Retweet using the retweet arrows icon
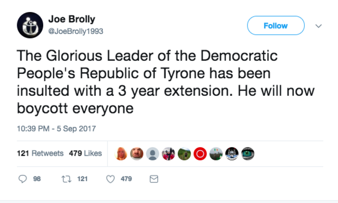Screen dimensions: 338x203 (x=67, y=179)
